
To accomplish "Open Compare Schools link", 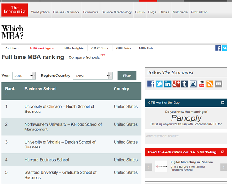I will pos(84,58).
